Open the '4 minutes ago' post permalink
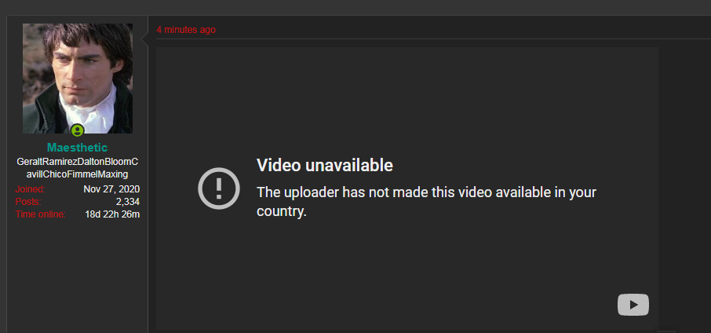 click(x=186, y=30)
